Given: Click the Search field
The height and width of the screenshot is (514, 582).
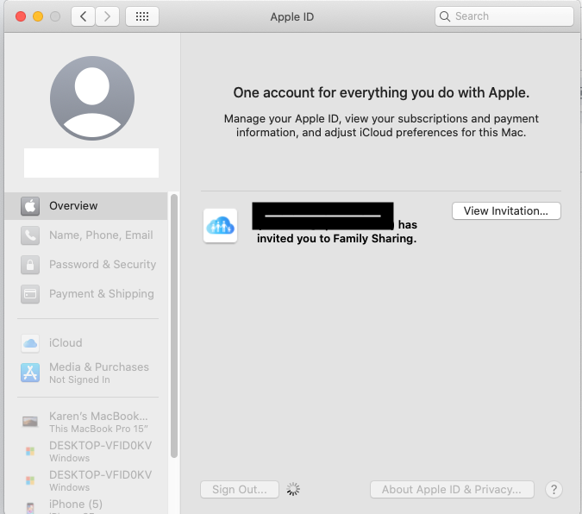Looking at the screenshot, I should (504, 16).
